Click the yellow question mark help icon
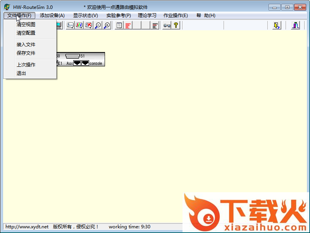This screenshot has width=310, height=233. (x=176, y=25)
